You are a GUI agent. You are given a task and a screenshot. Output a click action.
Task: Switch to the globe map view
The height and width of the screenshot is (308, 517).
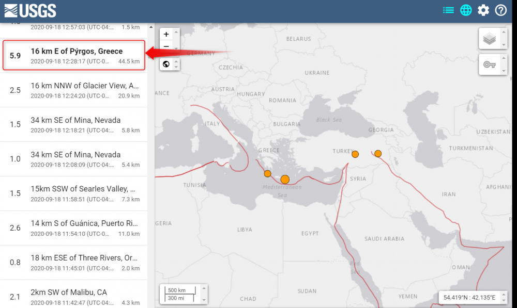[466, 10]
